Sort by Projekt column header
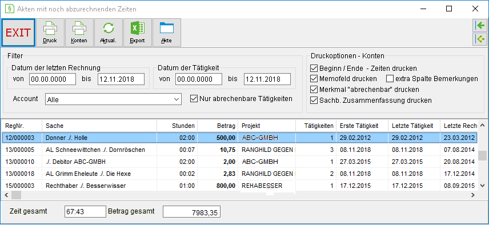 (x=267, y=126)
